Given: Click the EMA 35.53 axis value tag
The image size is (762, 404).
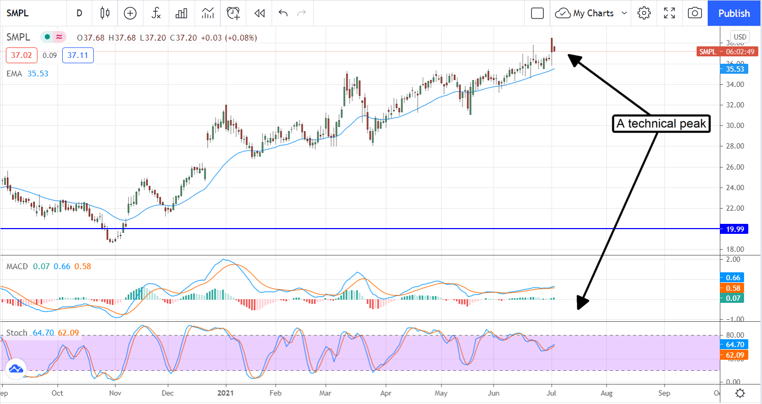Looking at the screenshot, I should click(x=735, y=69).
